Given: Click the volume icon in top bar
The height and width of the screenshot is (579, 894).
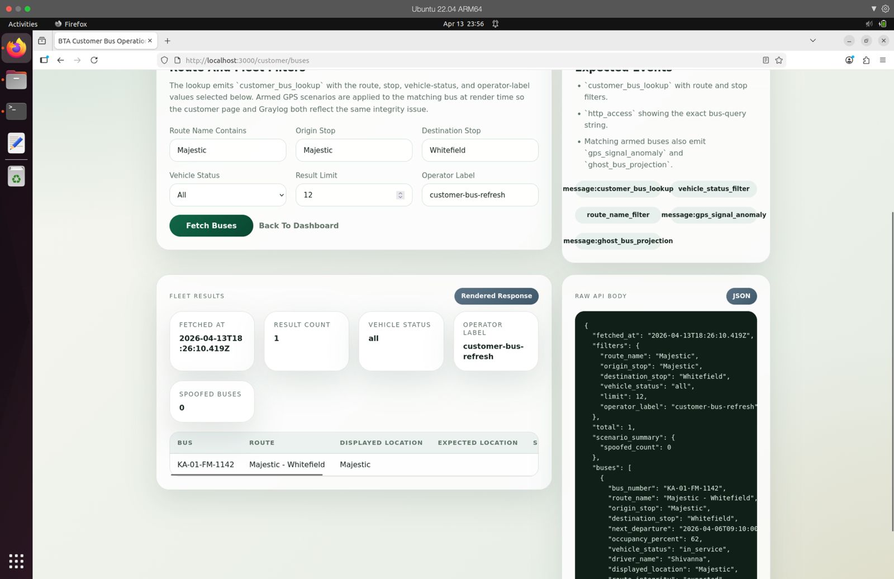Looking at the screenshot, I should pos(869,24).
